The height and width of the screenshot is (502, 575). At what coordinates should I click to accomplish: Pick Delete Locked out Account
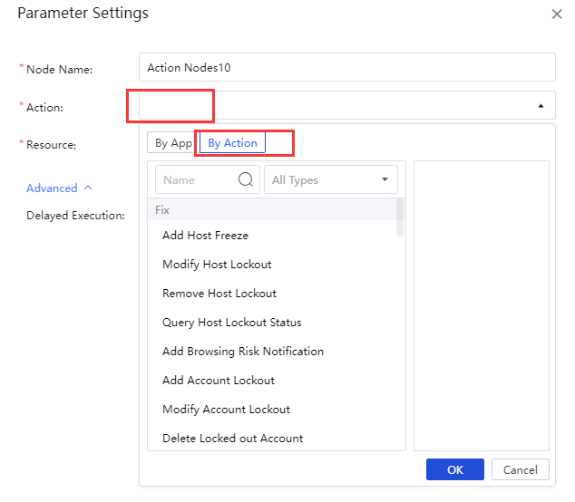(232, 439)
